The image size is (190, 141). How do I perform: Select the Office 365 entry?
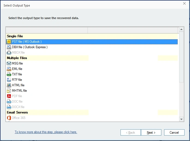(92, 118)
